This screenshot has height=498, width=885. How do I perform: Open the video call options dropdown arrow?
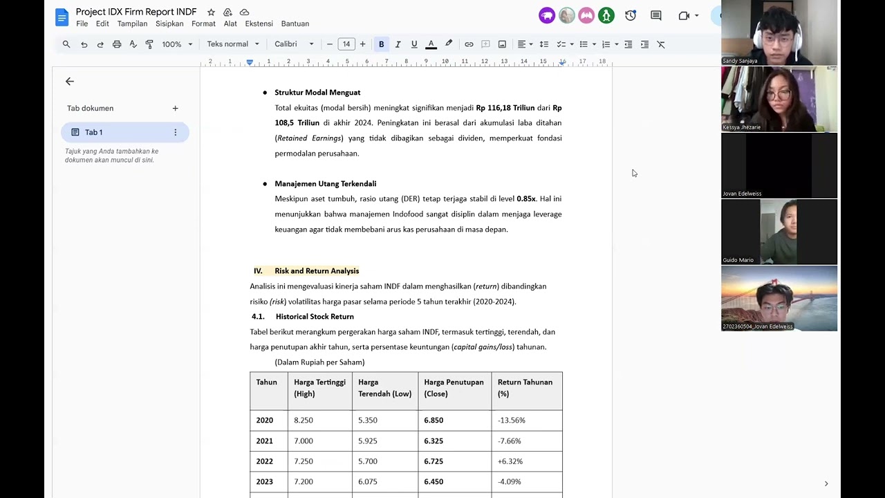click(x=696, y=15)
